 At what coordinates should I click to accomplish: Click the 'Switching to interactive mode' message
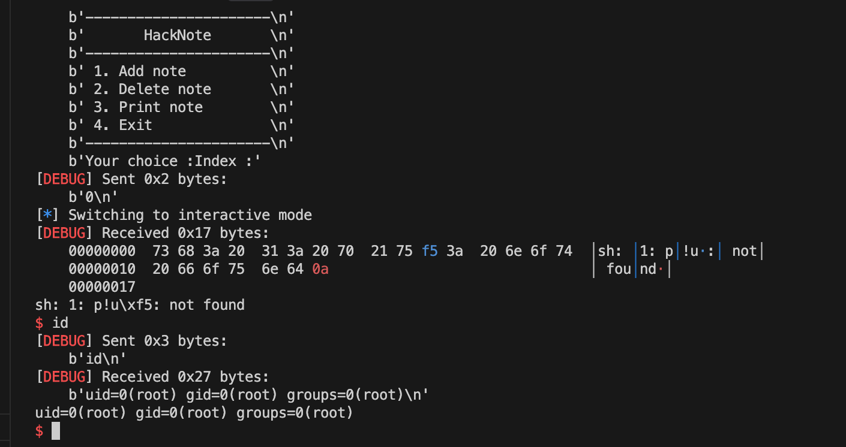(x=190, y=215)
